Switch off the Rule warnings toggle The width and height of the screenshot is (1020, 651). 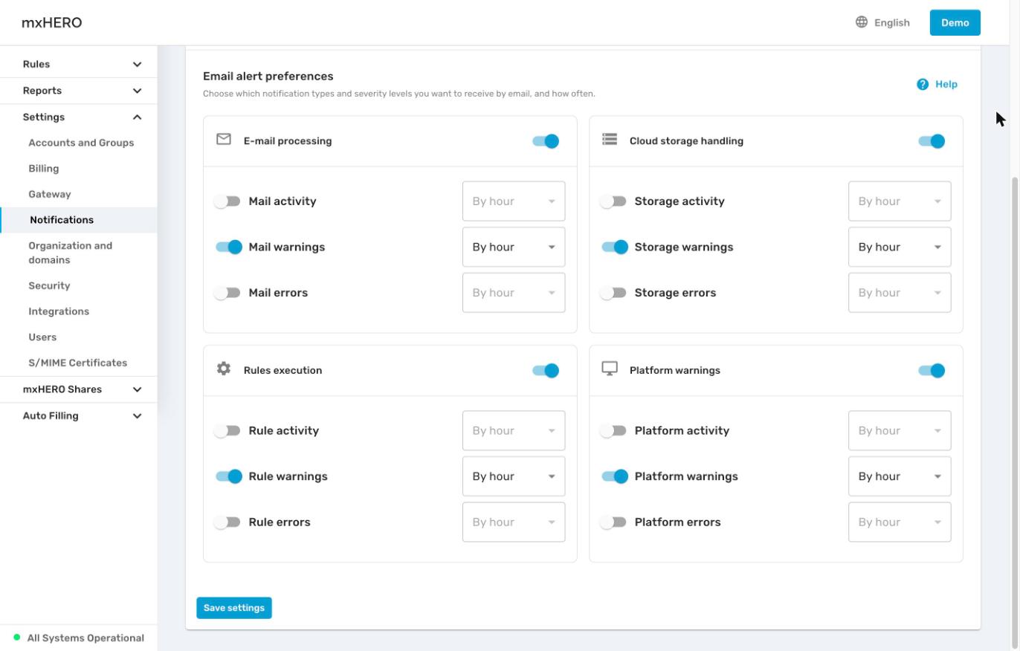click(229, 476)
